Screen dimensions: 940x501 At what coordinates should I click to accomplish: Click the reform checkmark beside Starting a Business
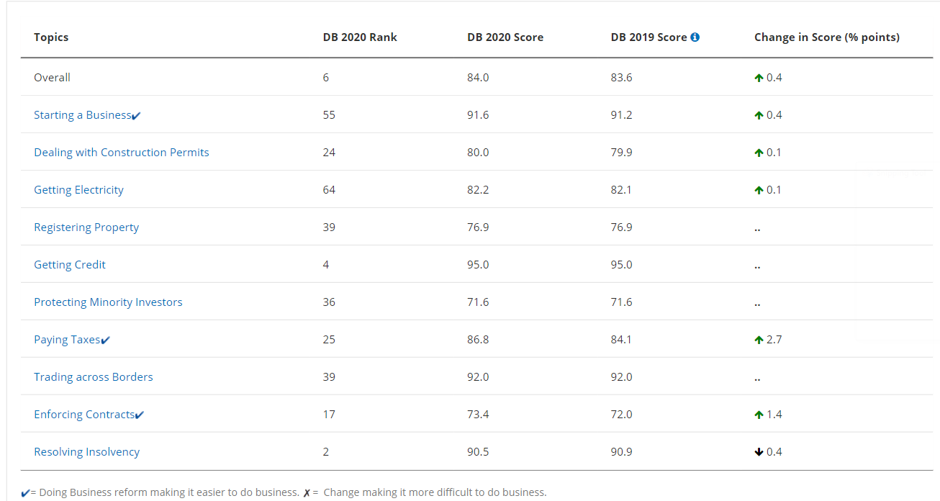pos(137,116)
